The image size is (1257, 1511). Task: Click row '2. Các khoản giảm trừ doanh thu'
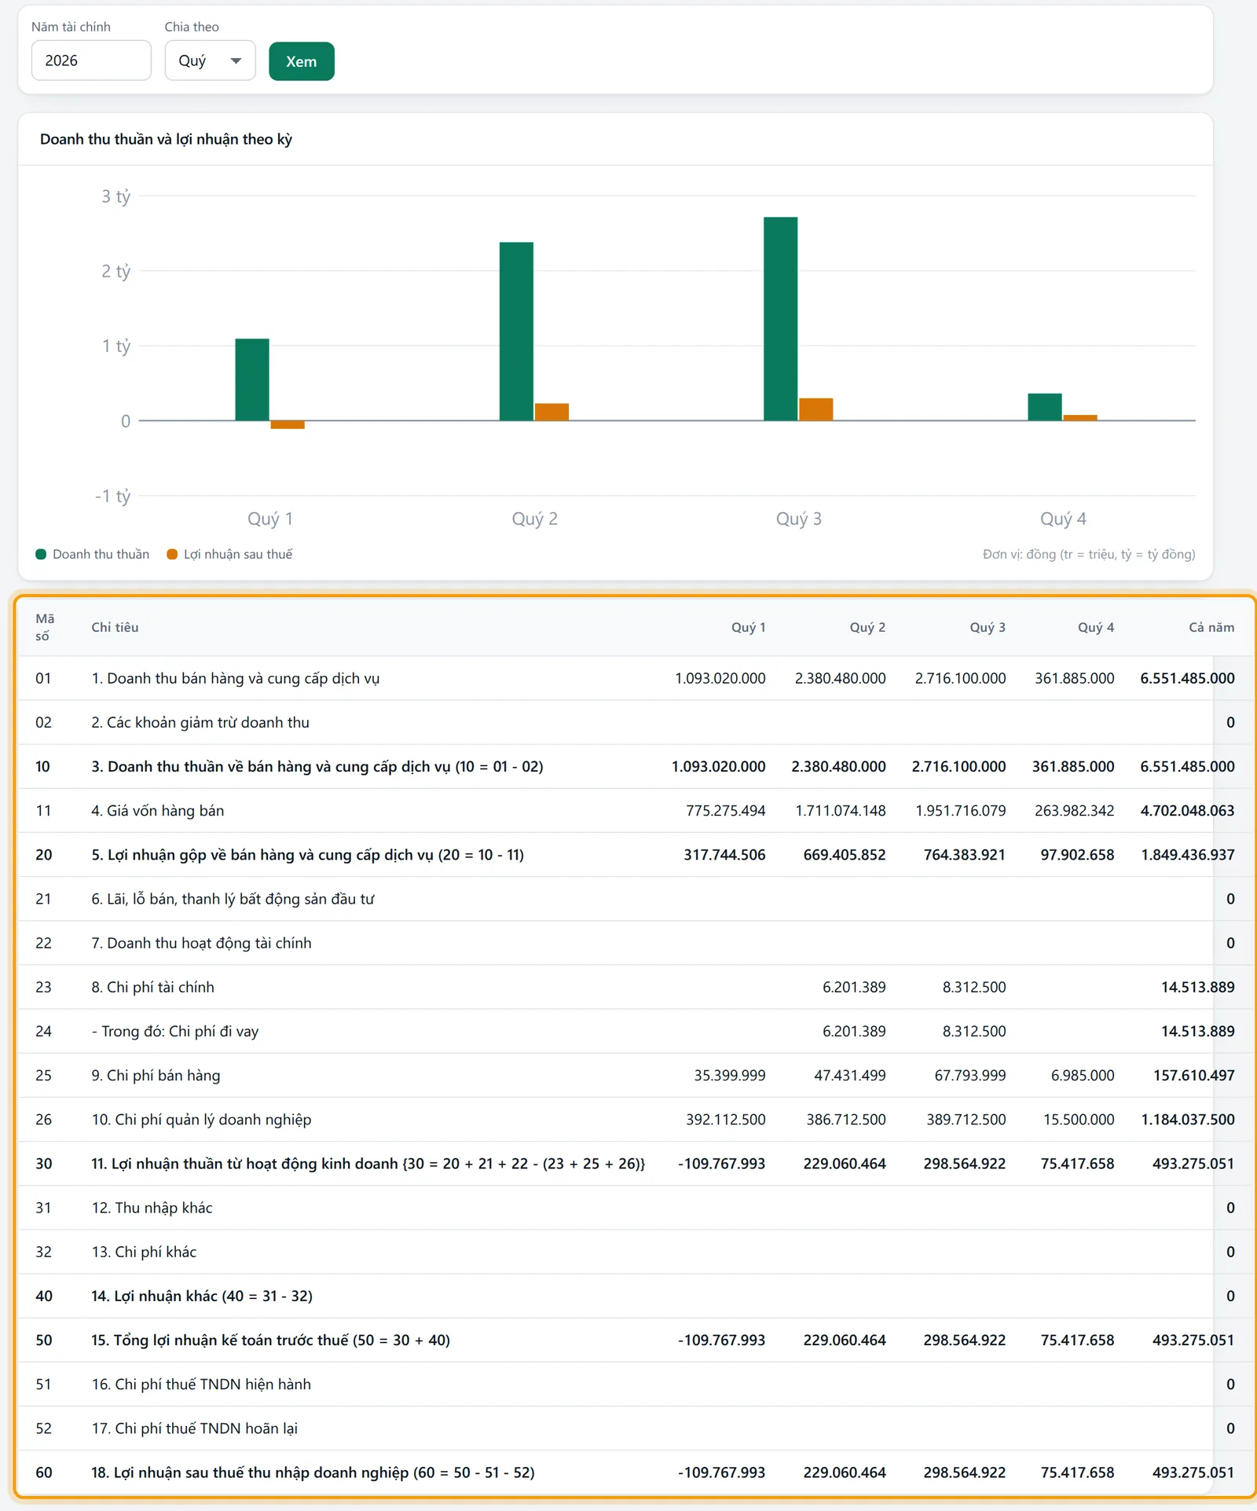pyautogui.click(x=636, y=722)
